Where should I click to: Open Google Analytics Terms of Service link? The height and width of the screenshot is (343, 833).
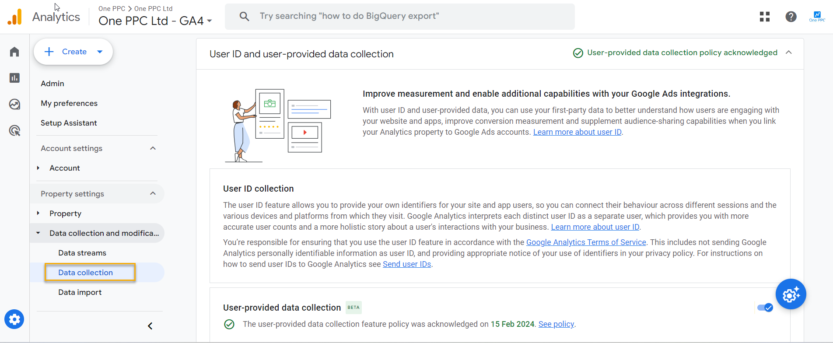point(586,242)
